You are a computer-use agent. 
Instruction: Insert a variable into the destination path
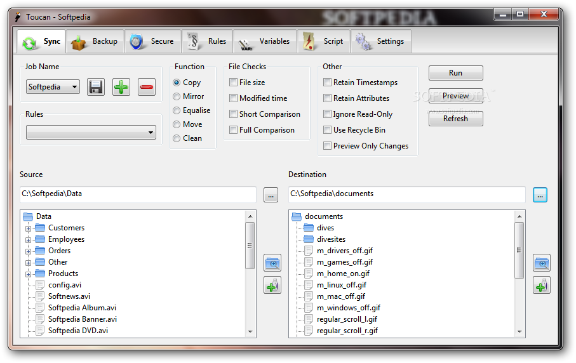point(542,285)
